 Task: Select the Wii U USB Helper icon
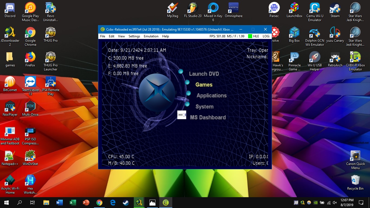point(315,61)
